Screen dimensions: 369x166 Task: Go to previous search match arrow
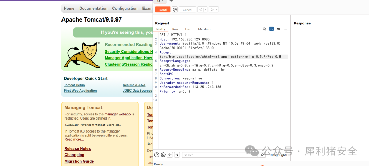(170, 155)
